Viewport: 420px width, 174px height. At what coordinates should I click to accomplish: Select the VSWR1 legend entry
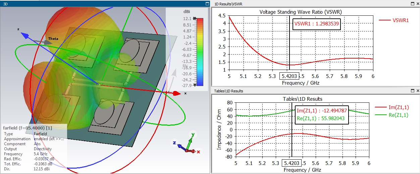pos(393,20)
